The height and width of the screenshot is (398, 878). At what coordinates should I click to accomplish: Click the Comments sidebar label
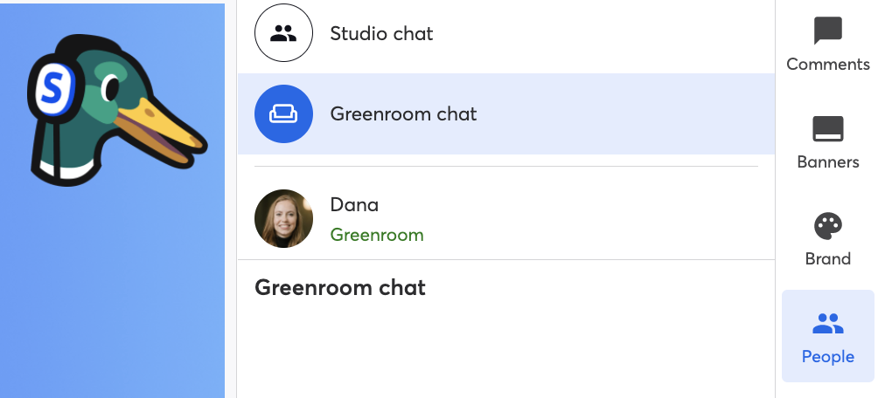pyautogui.click(x=827, y=65)
